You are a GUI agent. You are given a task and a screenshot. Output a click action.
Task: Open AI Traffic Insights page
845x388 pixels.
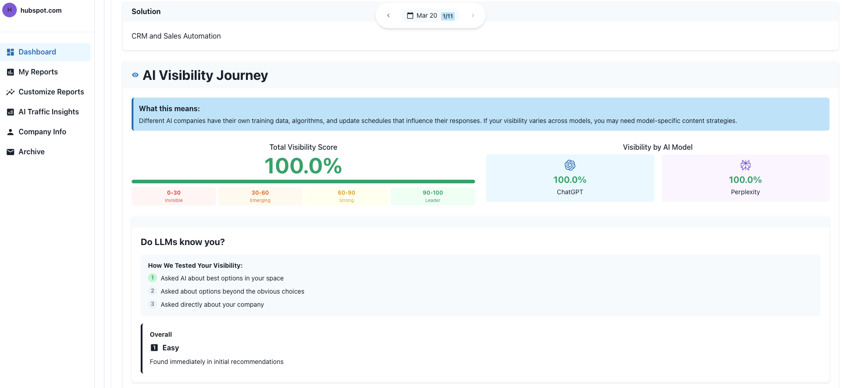click(x=49, y=112)
